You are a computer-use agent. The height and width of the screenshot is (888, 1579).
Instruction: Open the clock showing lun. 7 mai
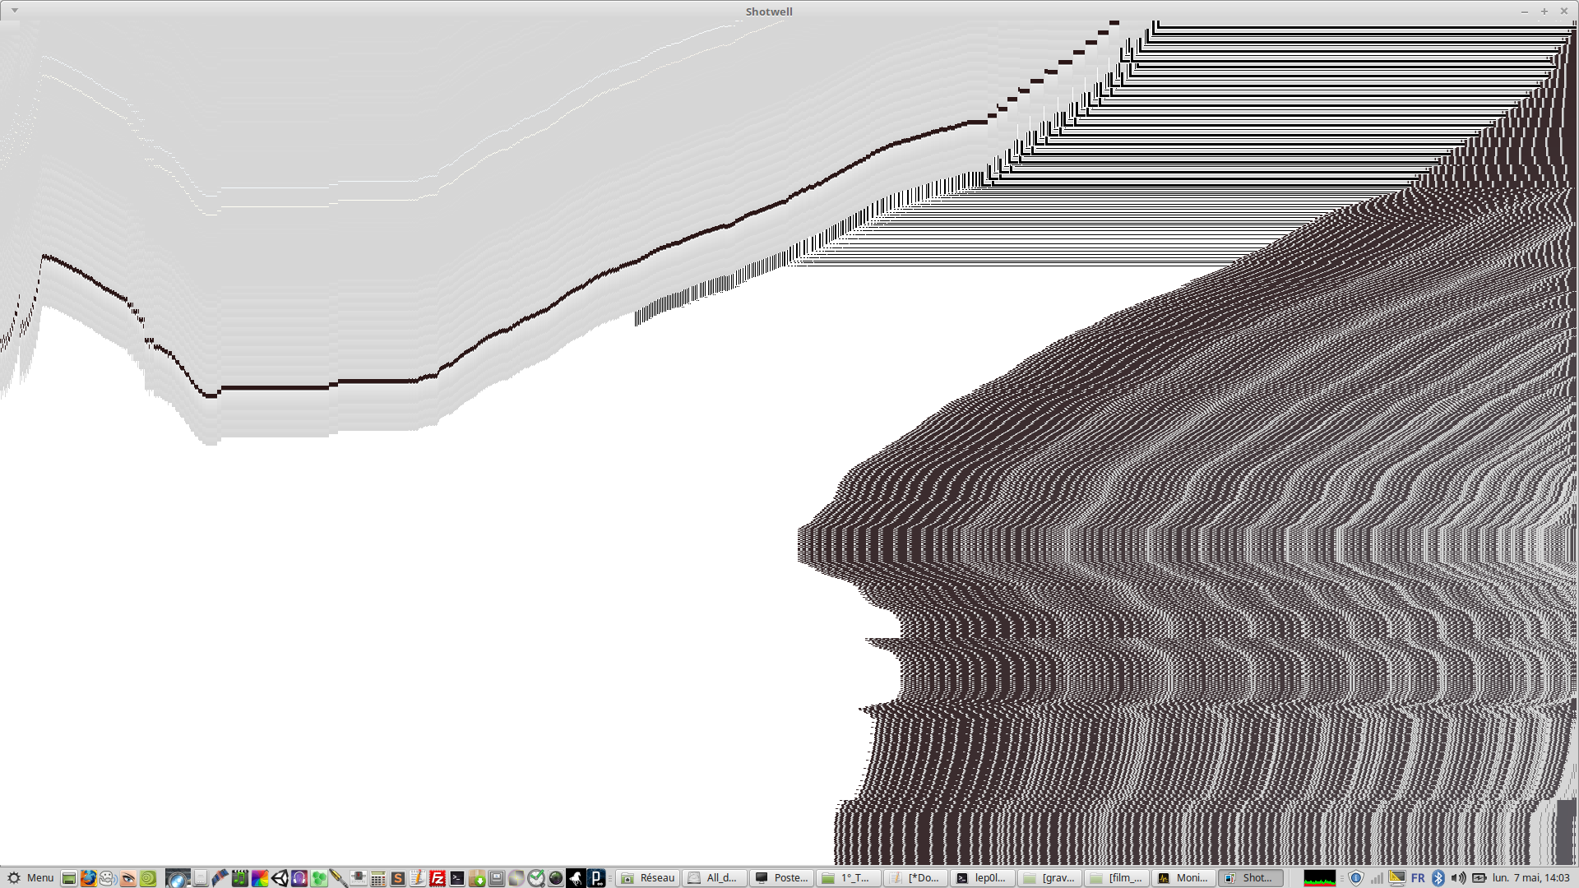(1530, 877)
